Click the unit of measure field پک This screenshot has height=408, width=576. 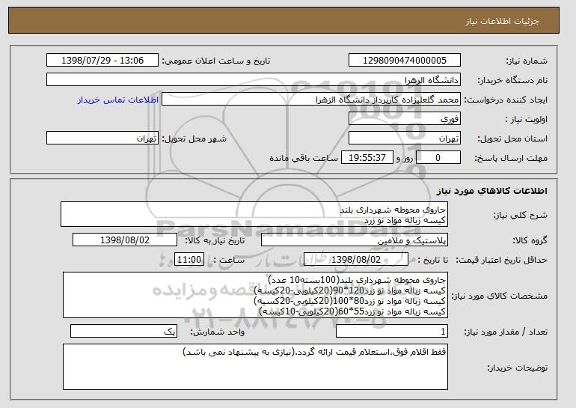(x=123, y=331)
